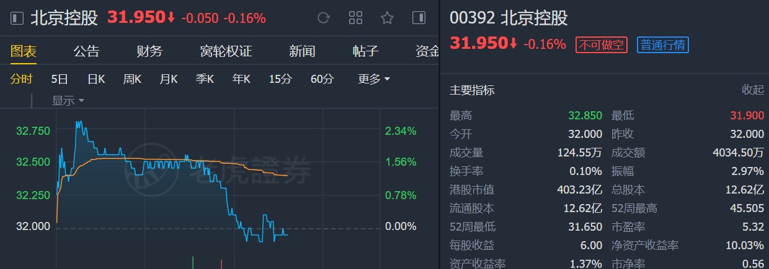Switch chart to 日K view
Screen dimensions: 769x269
[96, 79]
